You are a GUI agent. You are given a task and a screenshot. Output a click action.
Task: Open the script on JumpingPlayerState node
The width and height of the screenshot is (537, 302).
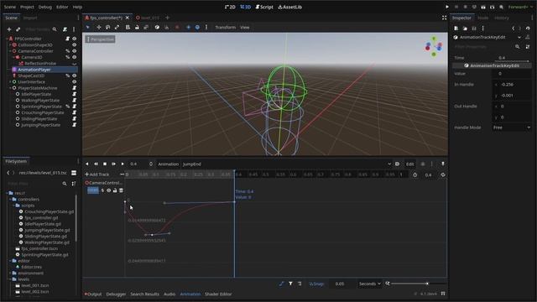pos(75,125)
